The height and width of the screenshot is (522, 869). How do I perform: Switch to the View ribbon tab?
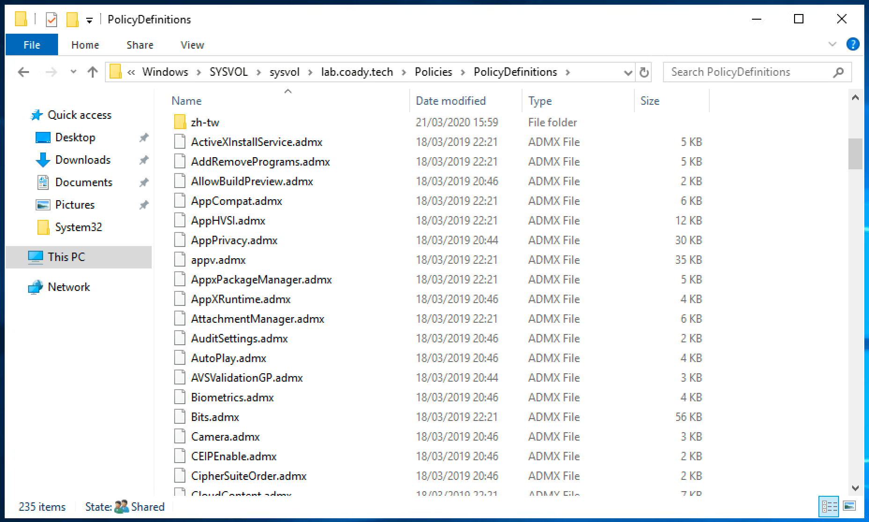[x=192, y=45]
